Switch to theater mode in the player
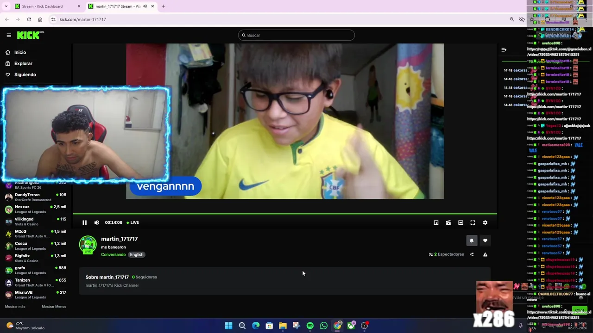 [x=461, y=222]
